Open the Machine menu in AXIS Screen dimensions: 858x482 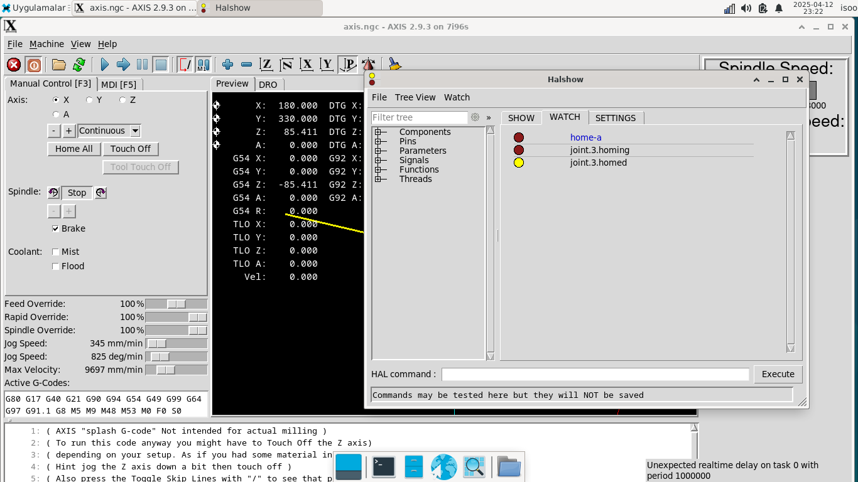pyautogui.click(x=46, y=44)
